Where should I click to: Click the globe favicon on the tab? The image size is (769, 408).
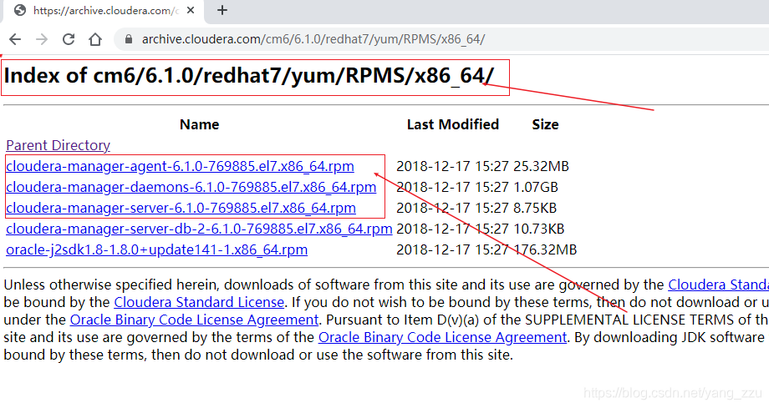[x=19, y=10]
